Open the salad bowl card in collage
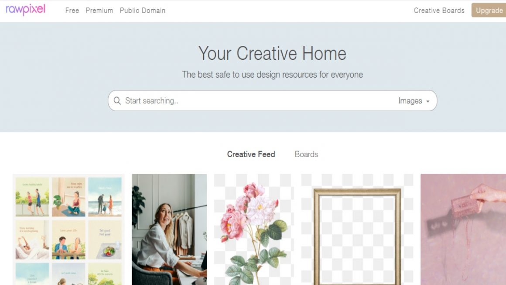The height and width of the screenshot is (285, 506). [105, 240]
